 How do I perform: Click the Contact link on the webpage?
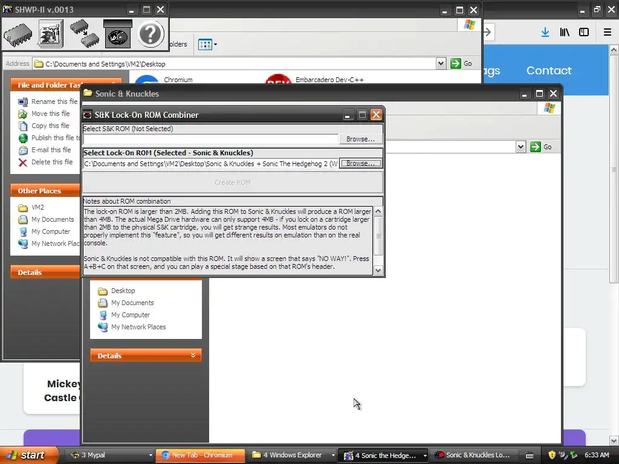pyautogui.click(x=549, y=71)
